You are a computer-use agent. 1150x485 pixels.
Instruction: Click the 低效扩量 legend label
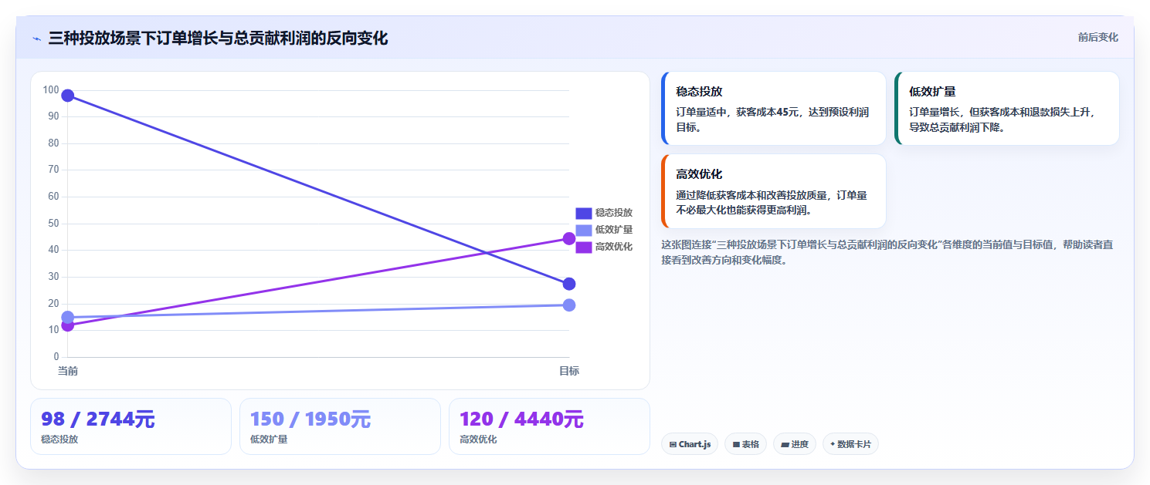point(614,230)
